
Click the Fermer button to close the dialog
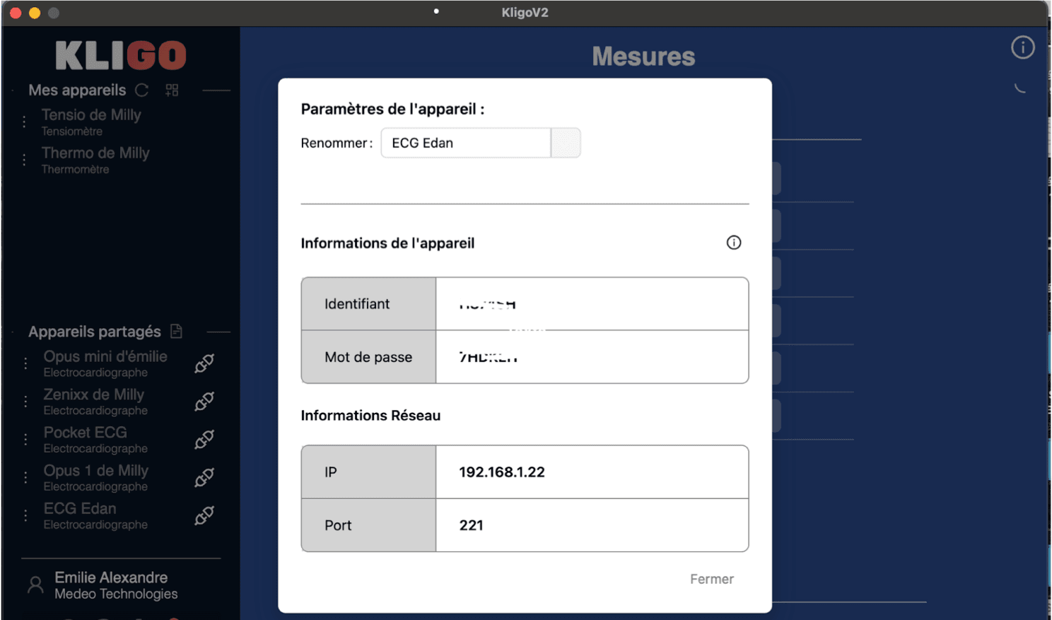pos(711,579)
